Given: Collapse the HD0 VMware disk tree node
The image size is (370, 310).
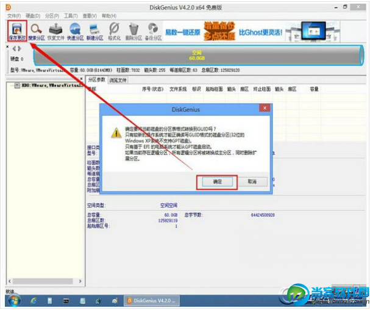Looking at the screenshot, I should tap(17, 85).
